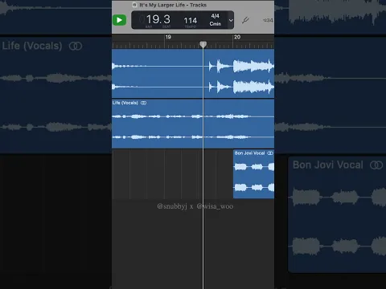The height and width of the screenshot is (289, 386).
Task: Open the Cmin key signature setting
Action: pos(216,24)
